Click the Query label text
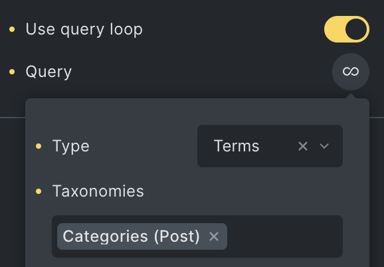The image size is (384, 267). point(48,72)
